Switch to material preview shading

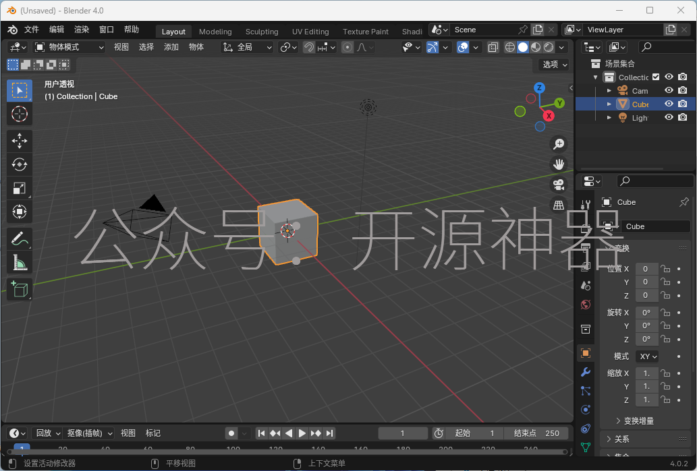(x=536, y=47)
